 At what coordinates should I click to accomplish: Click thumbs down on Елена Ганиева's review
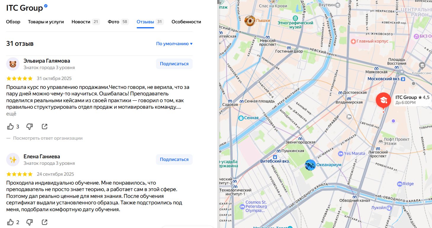pos(30,222)
